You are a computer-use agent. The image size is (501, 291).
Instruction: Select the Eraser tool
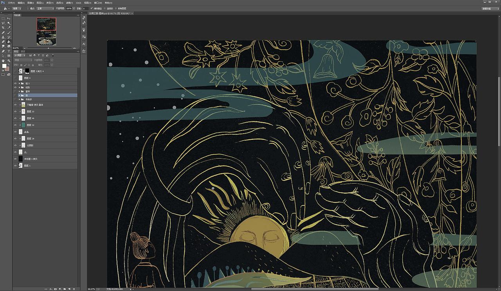tap(3, 42)
